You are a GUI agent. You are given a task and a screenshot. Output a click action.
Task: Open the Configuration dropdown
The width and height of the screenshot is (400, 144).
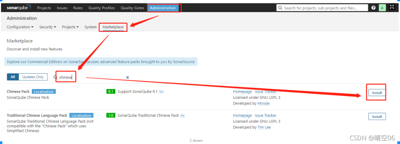(20, 27)
